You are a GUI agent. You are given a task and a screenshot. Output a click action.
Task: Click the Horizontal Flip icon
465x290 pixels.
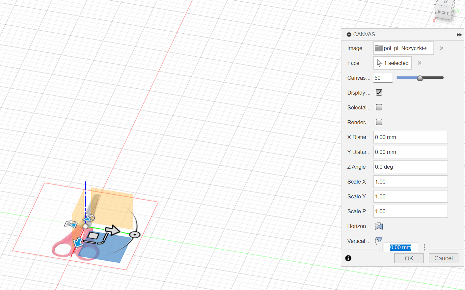[x=379, y=226]
